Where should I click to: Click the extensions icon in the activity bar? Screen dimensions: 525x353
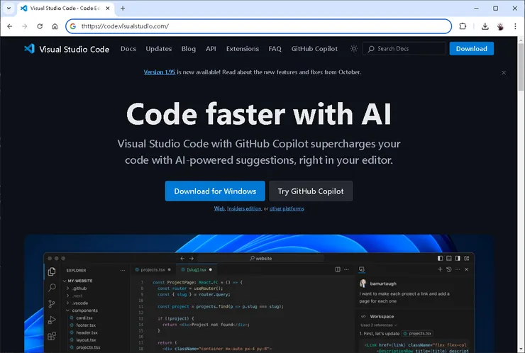[52, 336]
